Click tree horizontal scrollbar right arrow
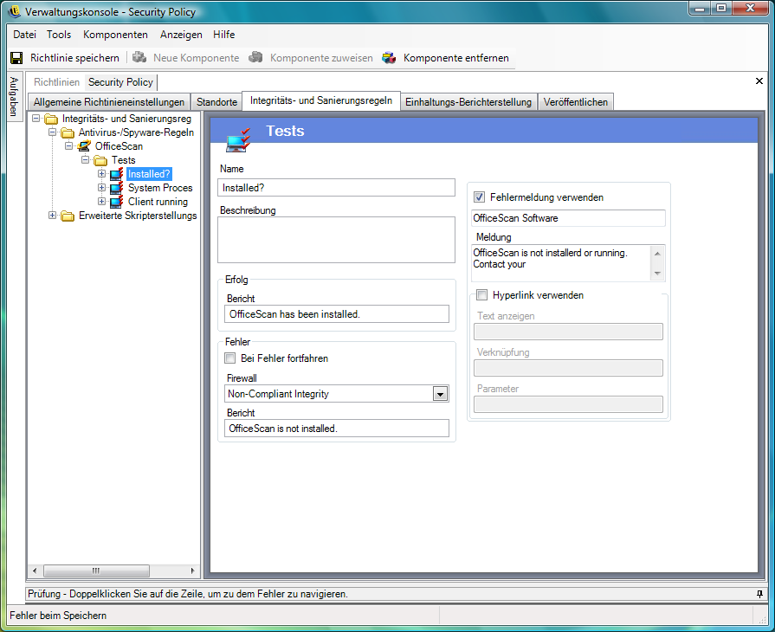Image resolution: width=775 pixels, height=632 pixels. (193, 571)
